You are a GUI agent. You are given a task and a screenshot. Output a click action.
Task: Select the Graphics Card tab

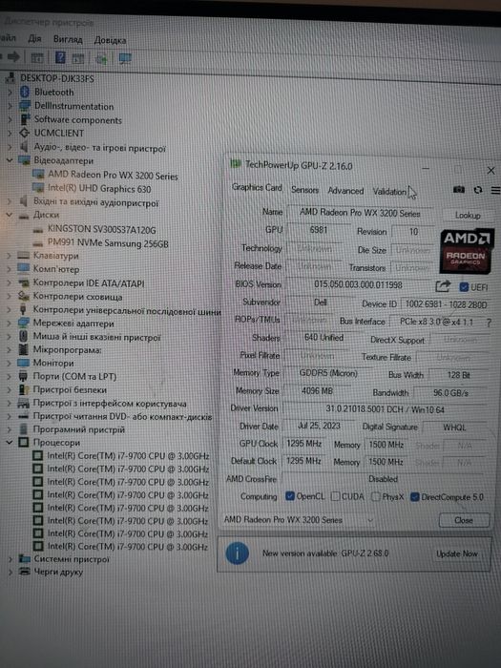(x=257, y=187)
